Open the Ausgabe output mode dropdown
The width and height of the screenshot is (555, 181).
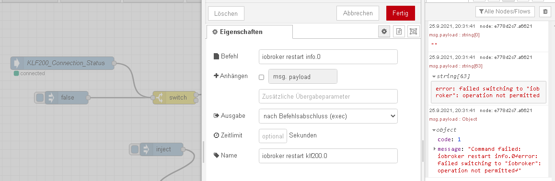(328, 116)
